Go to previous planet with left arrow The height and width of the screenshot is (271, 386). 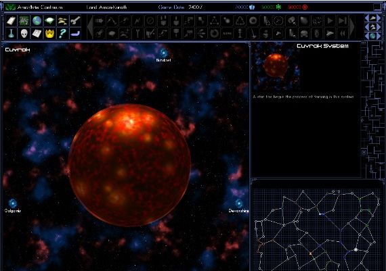[x=367, y=36]
